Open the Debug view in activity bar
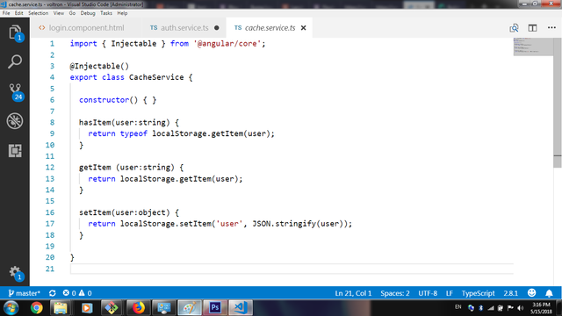This screenshot has width=562, height=316. coord(15,121)
